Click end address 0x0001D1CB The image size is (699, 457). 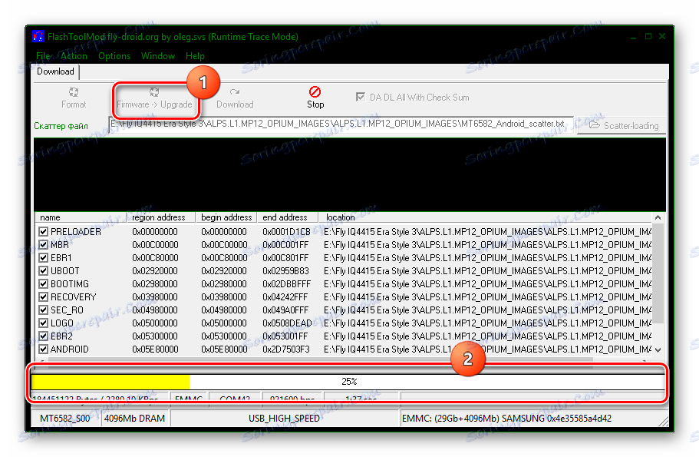pyautogui.click(x=286, y=232)
